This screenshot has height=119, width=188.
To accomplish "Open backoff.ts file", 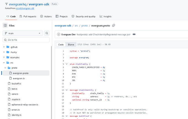I will [16, 84].
